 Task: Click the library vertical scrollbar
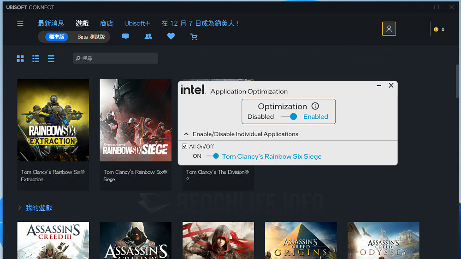(457, 81)
